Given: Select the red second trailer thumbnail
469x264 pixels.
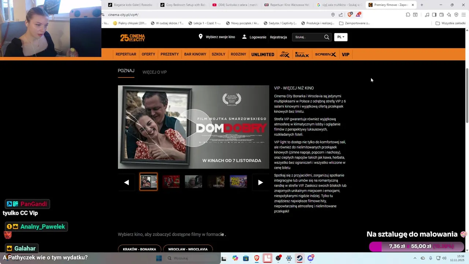Looking at the screenshot, I should [171, 181].
